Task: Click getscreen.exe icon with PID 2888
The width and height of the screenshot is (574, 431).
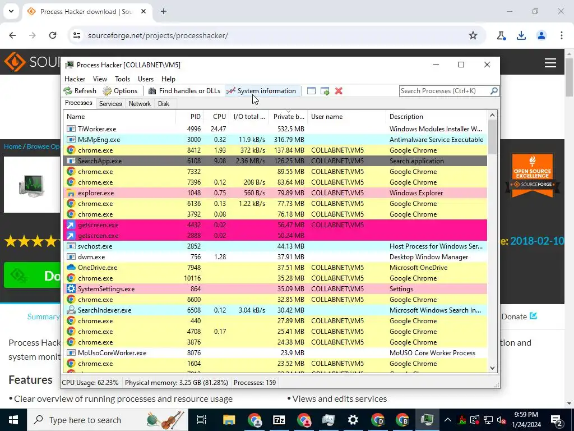Action: click(x=71, y=236)
